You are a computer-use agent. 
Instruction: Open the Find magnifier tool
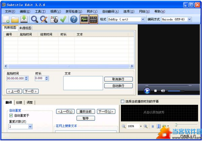(35, 19)
